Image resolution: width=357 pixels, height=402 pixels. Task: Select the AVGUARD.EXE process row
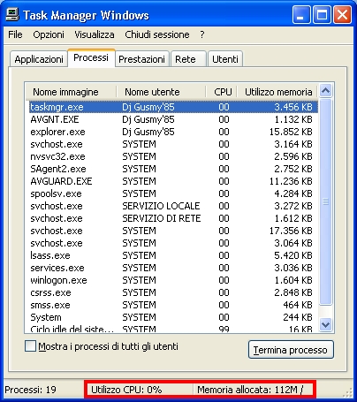click(173, 181)
